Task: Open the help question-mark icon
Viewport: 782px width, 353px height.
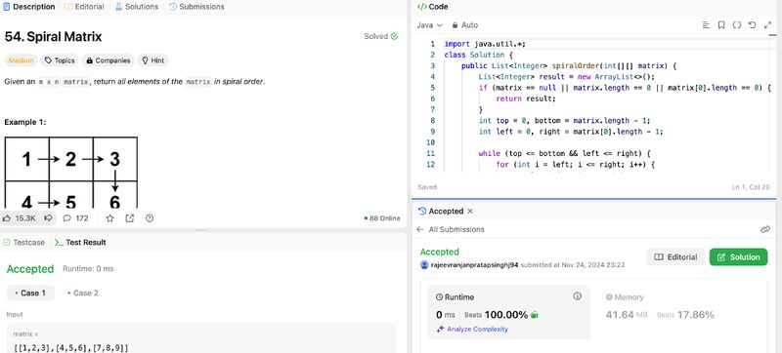Action: coord(150,218)
